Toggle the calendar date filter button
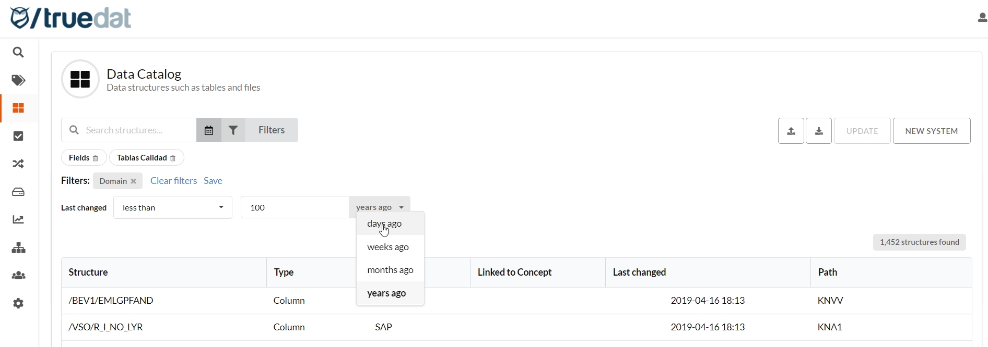This screenshot has width=988, height=347. coord(209,130)
